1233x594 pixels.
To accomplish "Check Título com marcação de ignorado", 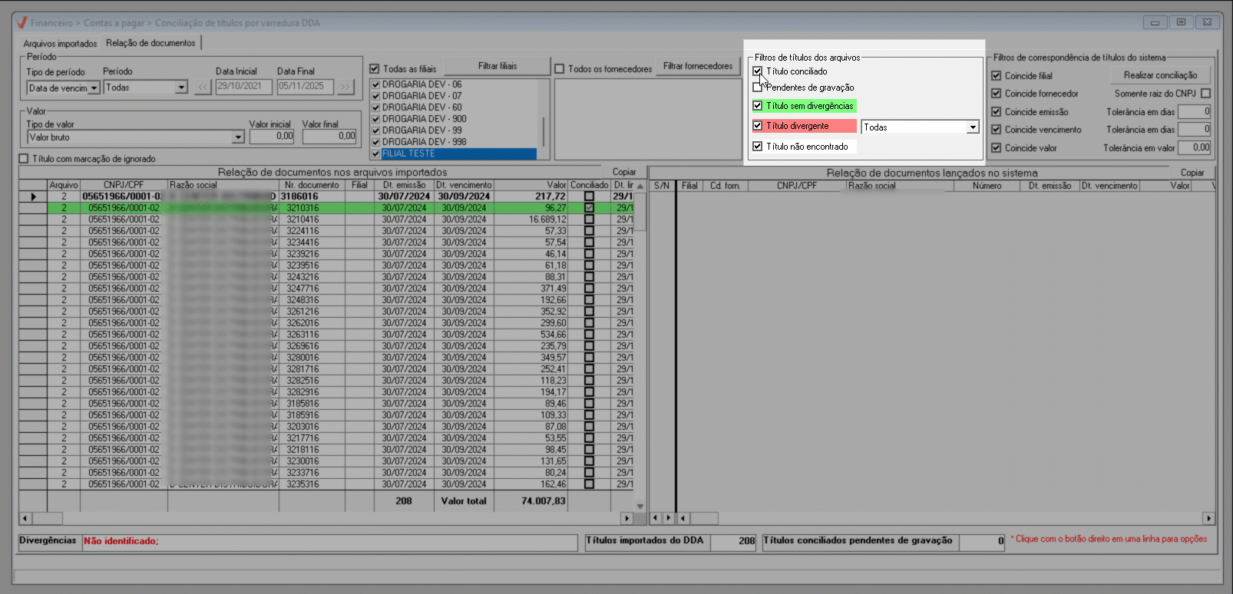I will pyautogui.click(x=24, y=159).
